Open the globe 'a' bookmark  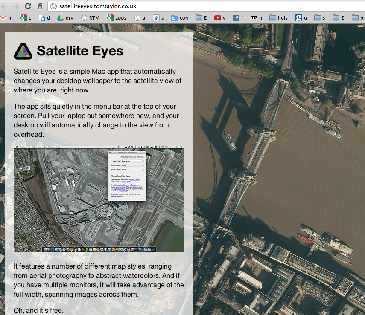(140, 18)
